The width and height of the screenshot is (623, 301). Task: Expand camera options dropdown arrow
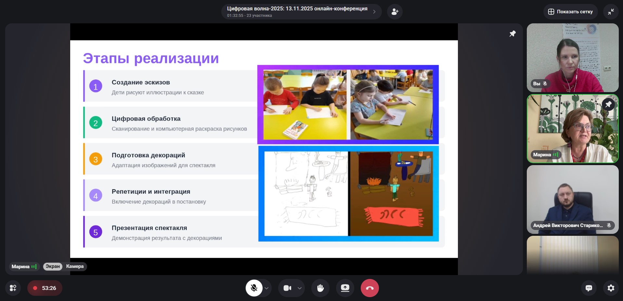(x=300, y=288)
